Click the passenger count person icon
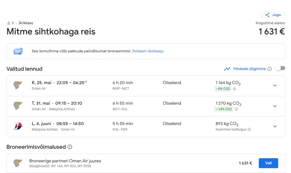The width and height of the screenshot is (291, 173). [x=9, y=23]
